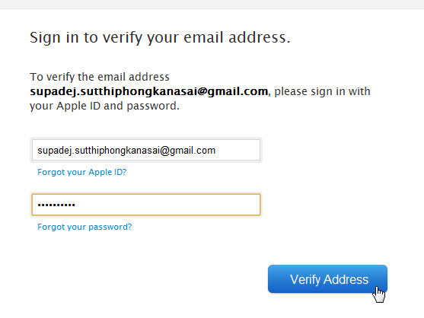Place cursor after the masked password dots
The width and height of the screenshot is (424, 318).
76,205
